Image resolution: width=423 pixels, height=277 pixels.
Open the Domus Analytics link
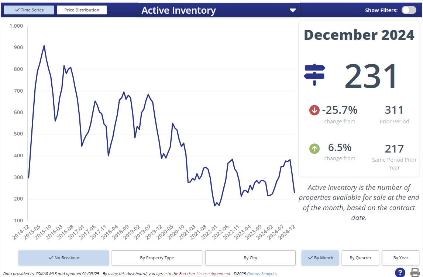tap(262, 274)
